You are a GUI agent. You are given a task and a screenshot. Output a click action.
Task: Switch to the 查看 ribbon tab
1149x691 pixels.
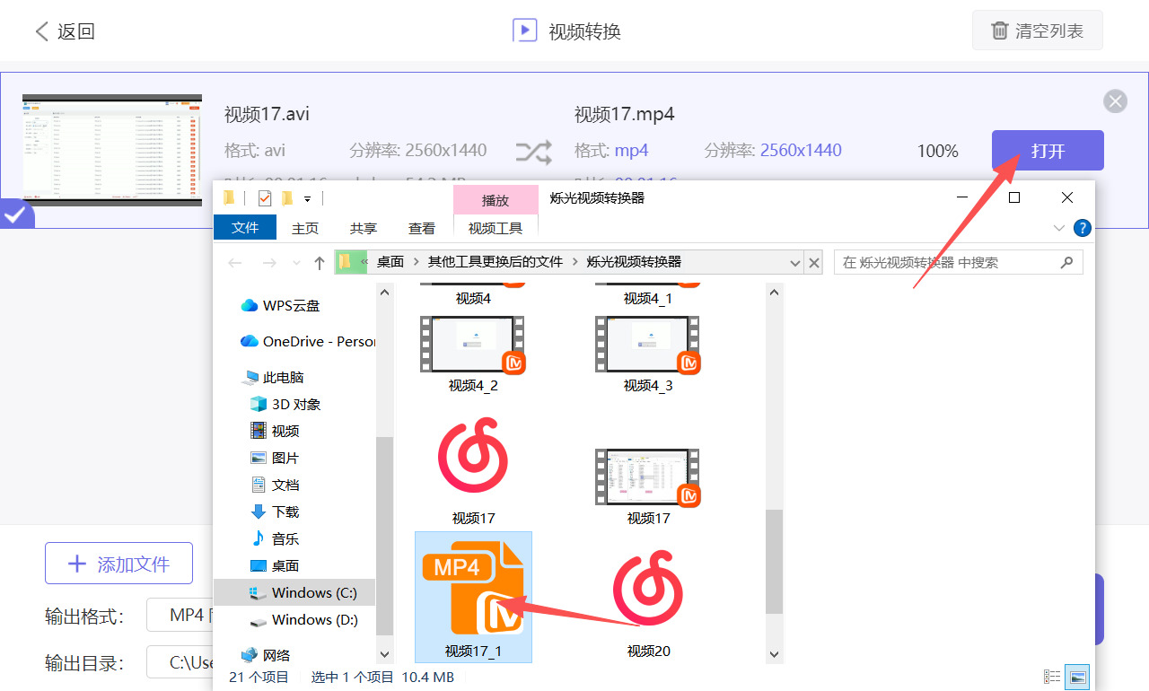point(422,228)
